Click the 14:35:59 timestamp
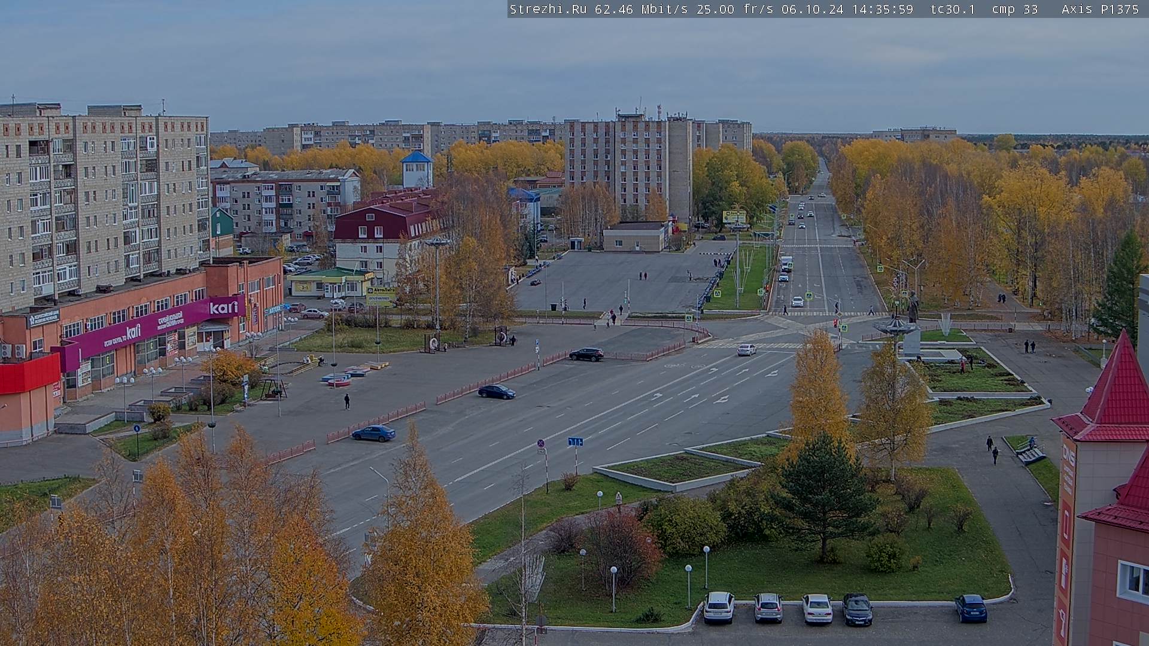 point(883,9)
